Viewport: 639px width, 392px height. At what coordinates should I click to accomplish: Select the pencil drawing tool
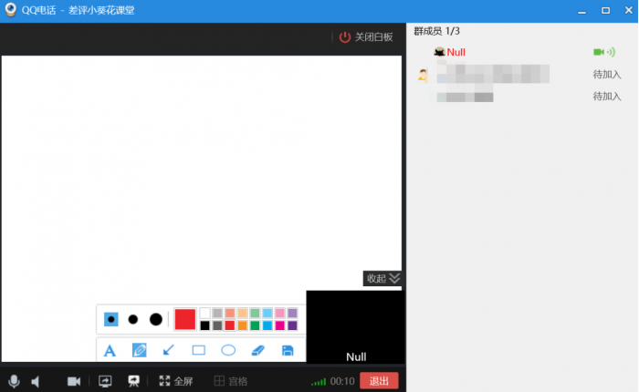tap(140, 350)
